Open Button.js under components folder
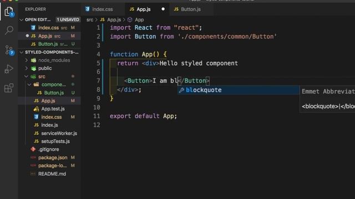This screenshot has height=199, width=355. coord(49,93)
